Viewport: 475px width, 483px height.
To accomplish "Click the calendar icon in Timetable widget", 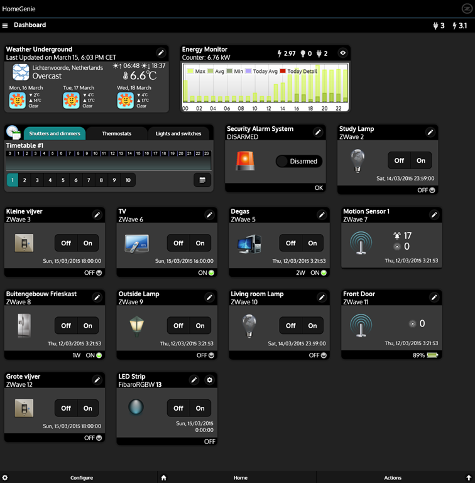I will click(x=202, y=180).
